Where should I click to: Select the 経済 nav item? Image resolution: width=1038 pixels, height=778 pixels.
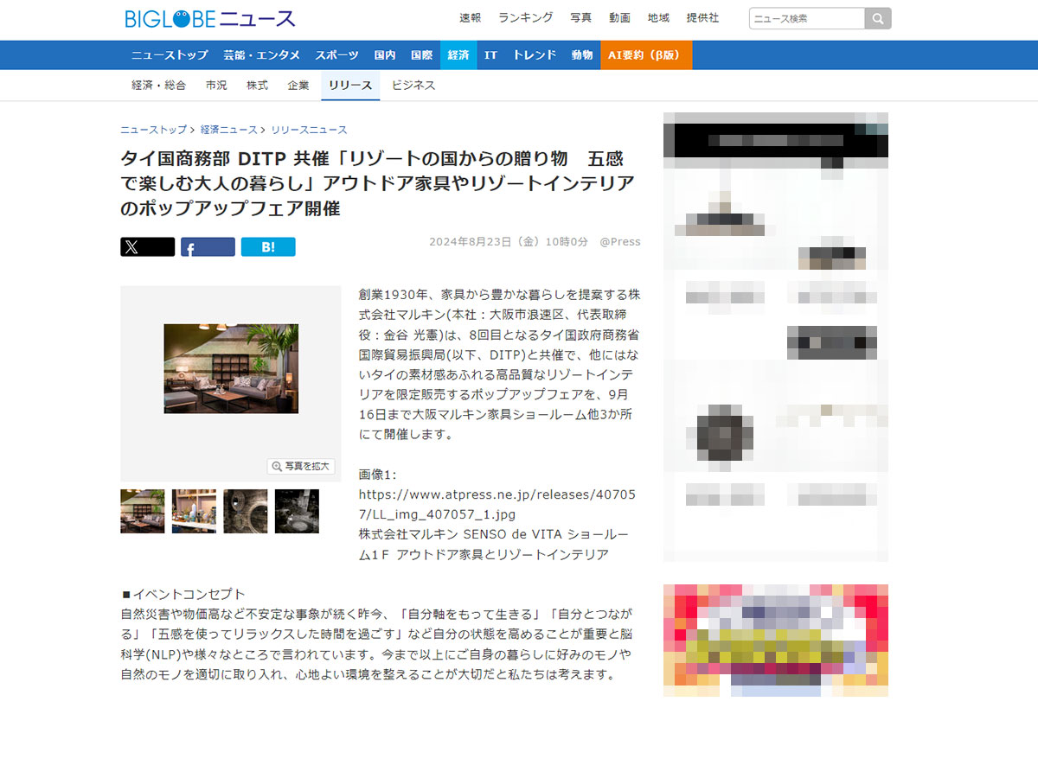(458, 55)
